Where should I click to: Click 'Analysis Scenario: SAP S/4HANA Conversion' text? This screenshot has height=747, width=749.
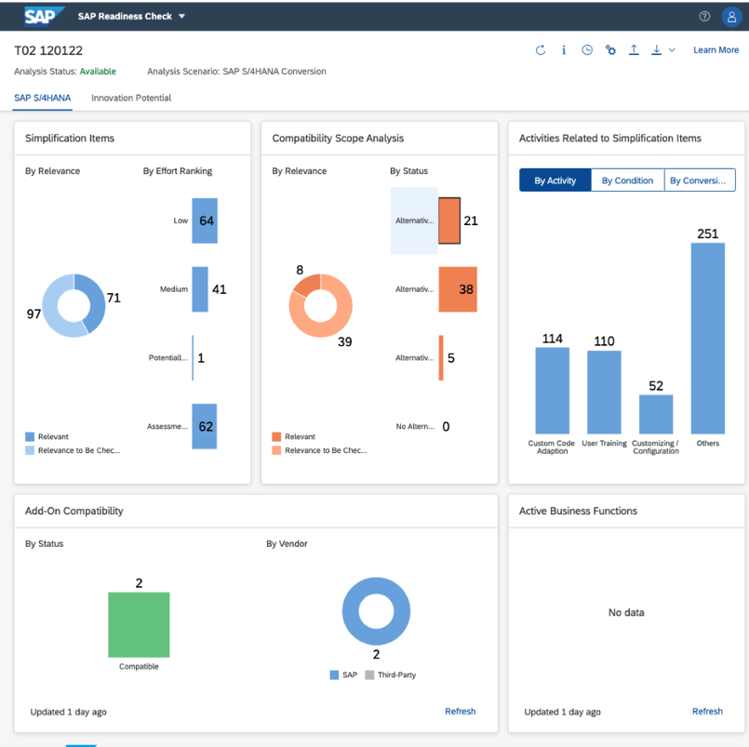(x=236, y=72)
